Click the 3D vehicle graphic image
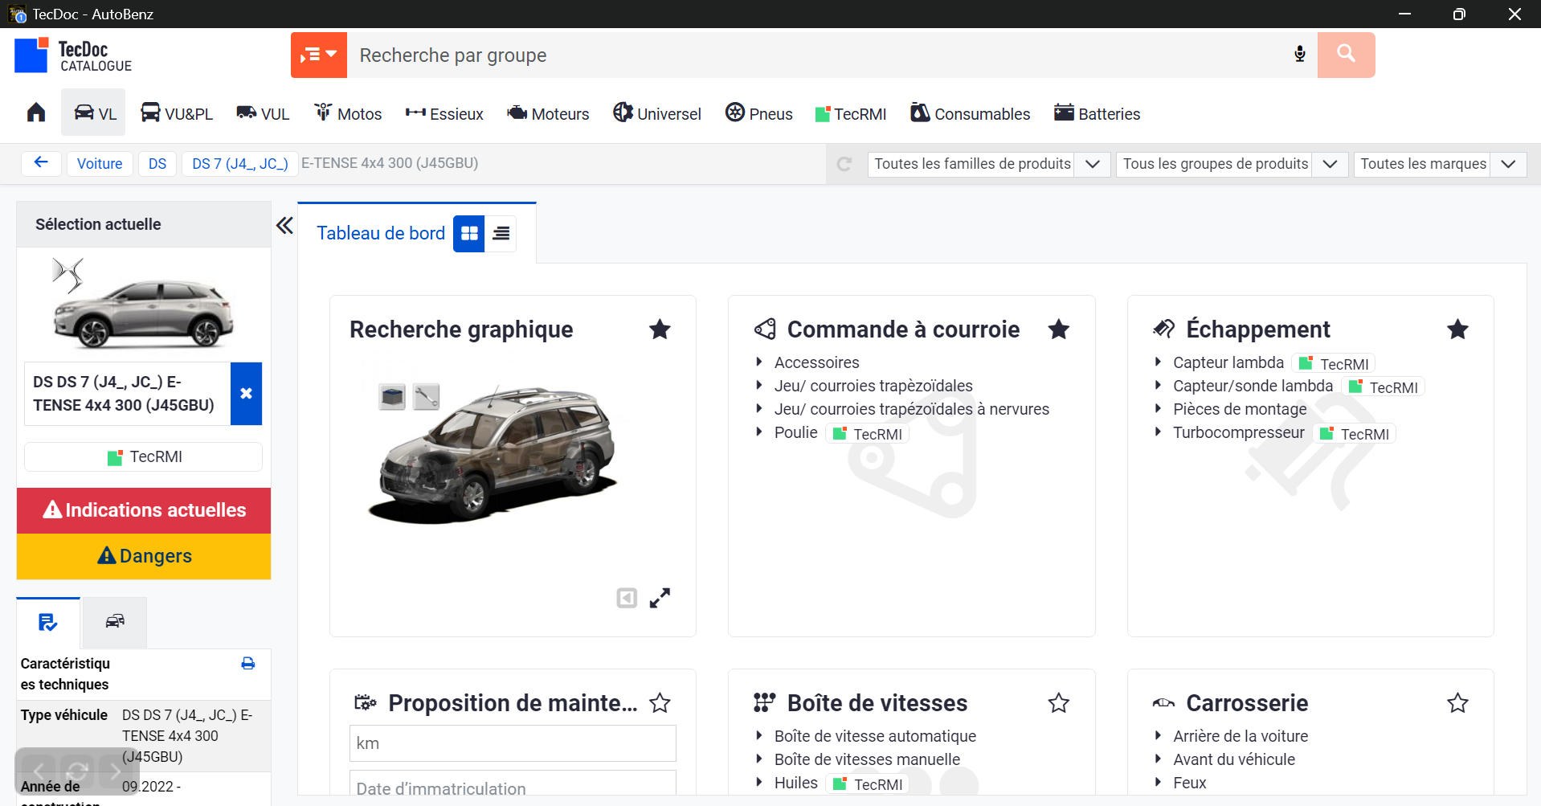Screen dimensions: 1541x806 [494, 456]
